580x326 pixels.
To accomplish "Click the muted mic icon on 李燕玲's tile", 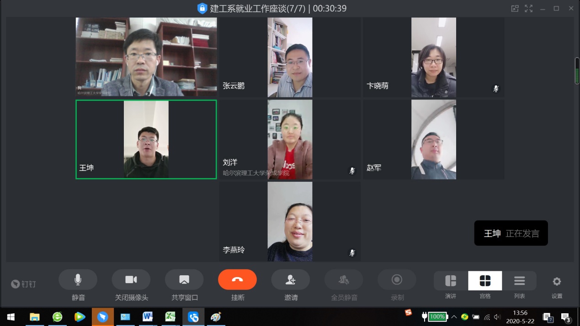I will (352, 252).
